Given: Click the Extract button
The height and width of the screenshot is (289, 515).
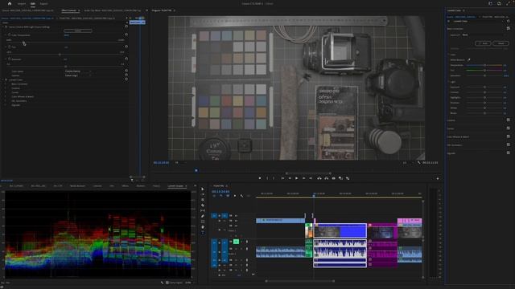Looking at the screenshot, I should (x=327, y=178).
